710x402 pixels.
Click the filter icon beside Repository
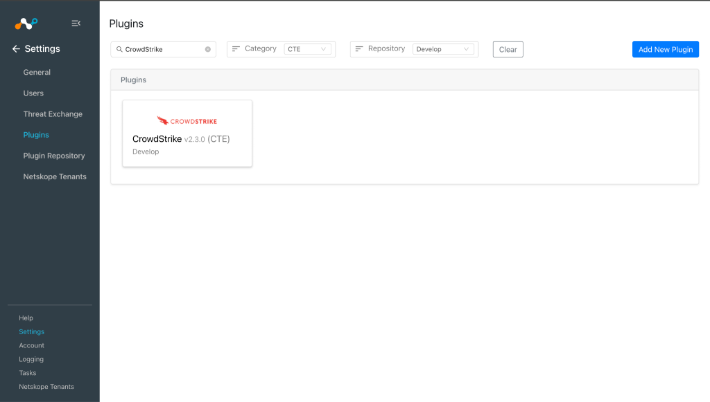pos(358,48)
